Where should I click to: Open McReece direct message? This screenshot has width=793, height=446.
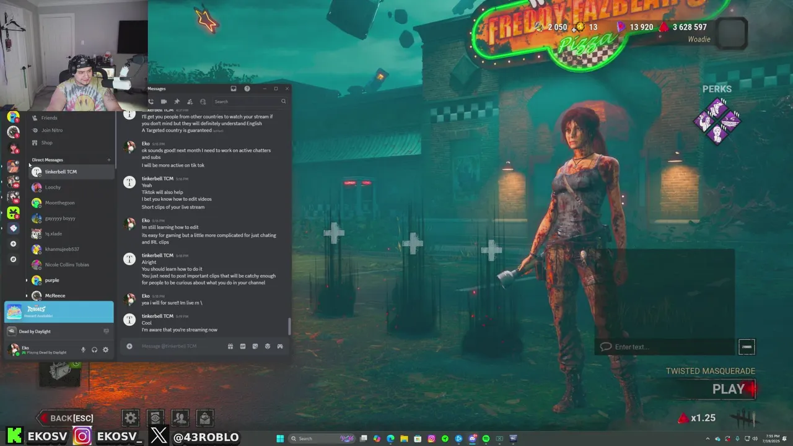coord(72,295)
